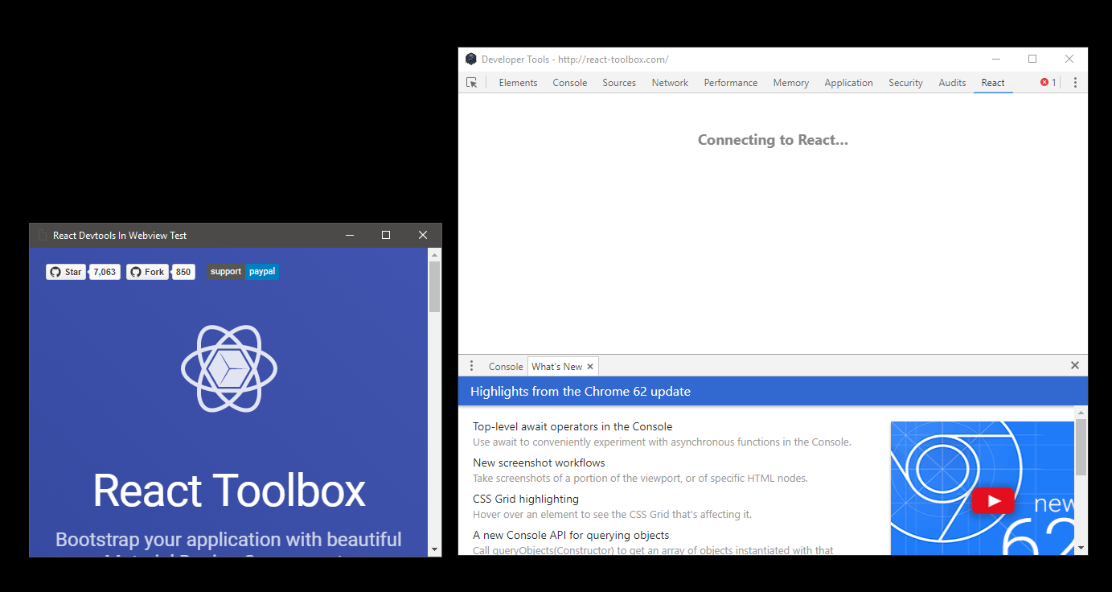This screenshot has width=1112, height=592.
Task: Open the 7,063 stargazers count
Action: coord(105,272)
